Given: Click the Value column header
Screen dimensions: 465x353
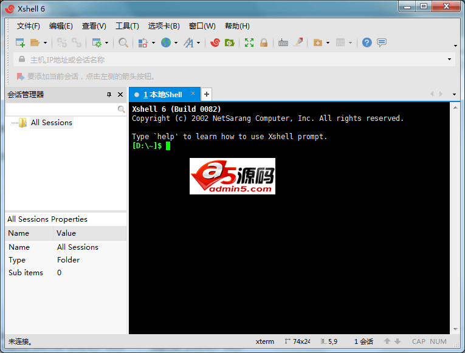Looking at the screenshot, I should coord(90,233).
